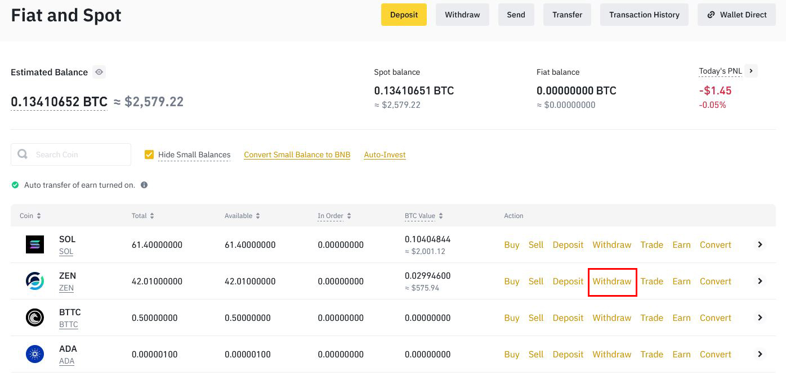Screen dimensions: 786x381
Task: Click Withdraw in the SOL row
Action: 612,244
